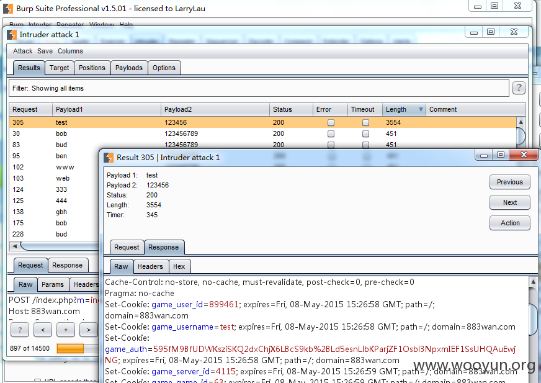
Task: Click the 897 of 14500 progress counter
Action: click(x=30, y=348)
